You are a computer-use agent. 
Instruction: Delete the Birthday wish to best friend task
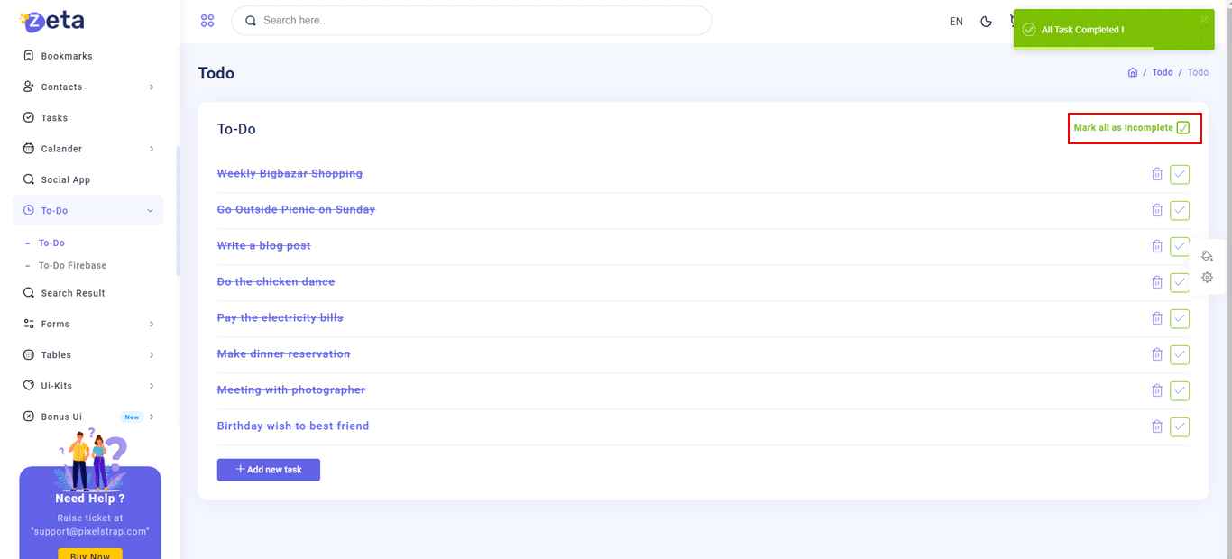(x=1157, y=426)
